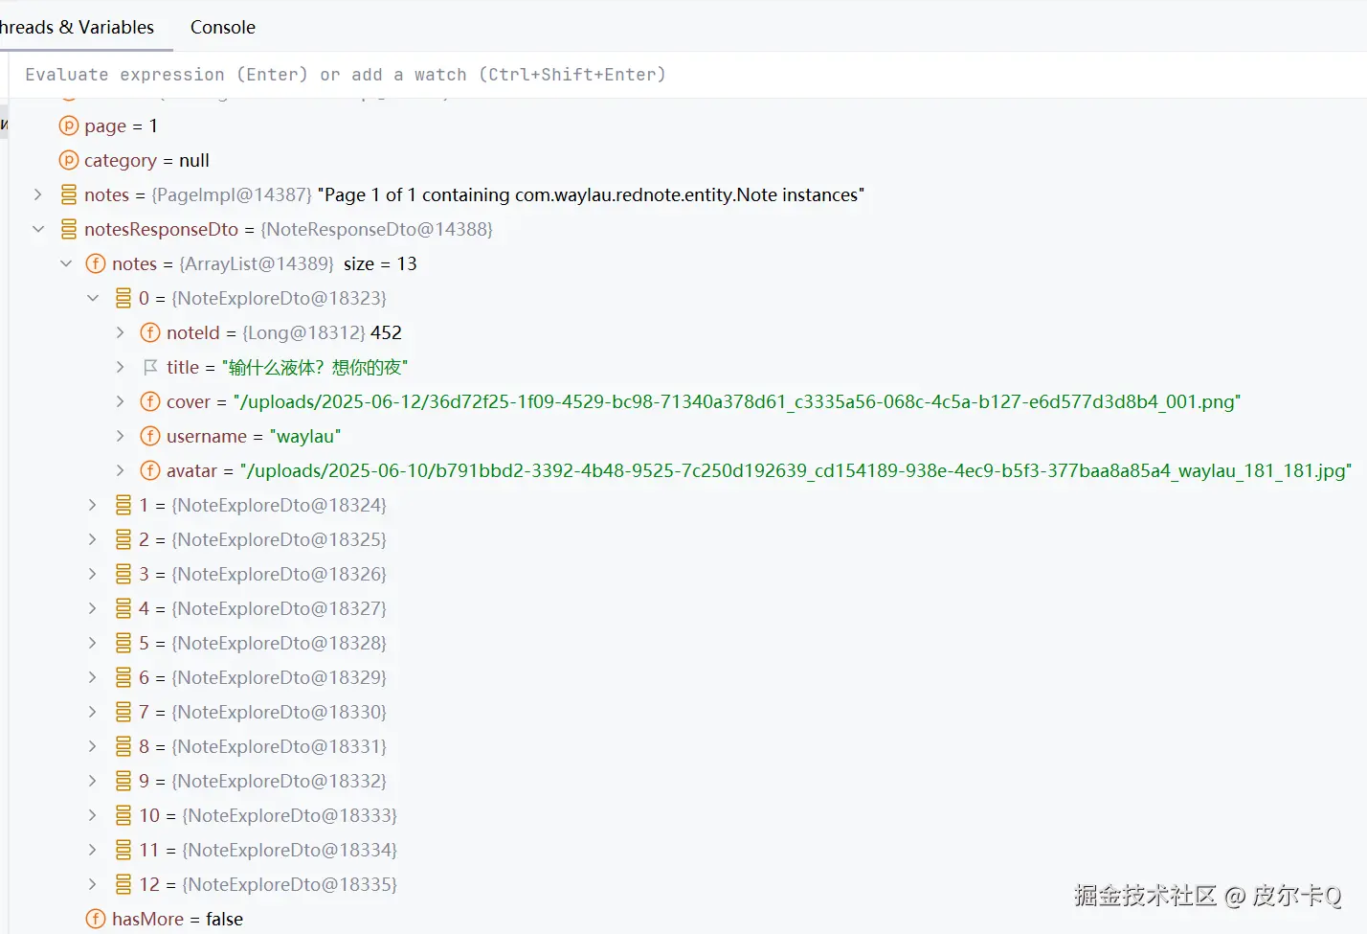Click the field icon beside hasMore
The width and height of the screenshot is (1367, 934).
coord(96,919)
